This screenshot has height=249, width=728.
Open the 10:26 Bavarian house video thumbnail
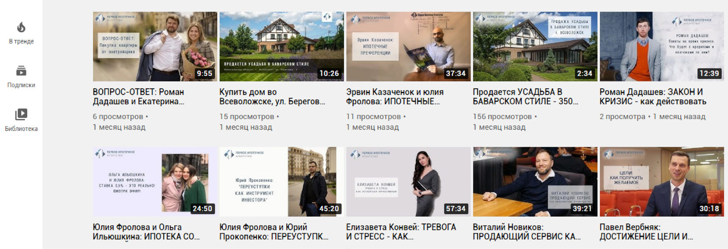pos(282,46)
